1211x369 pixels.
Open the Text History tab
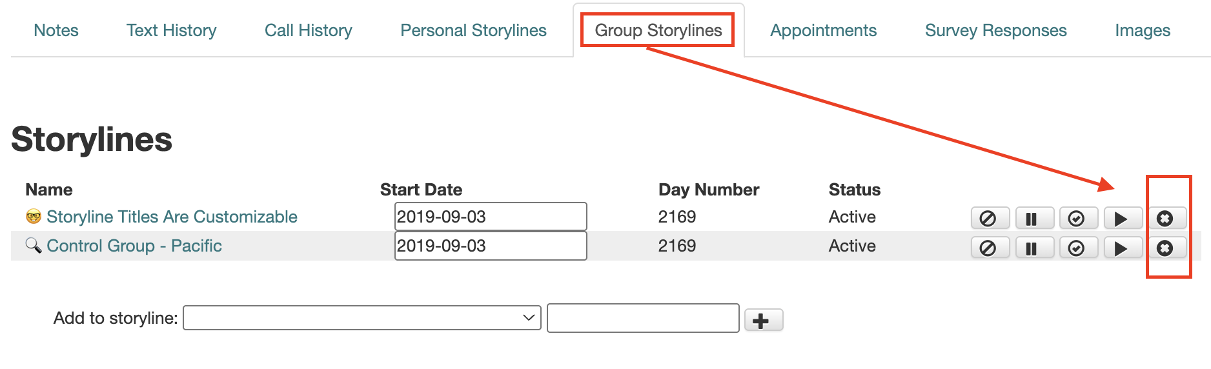[171, 30]
